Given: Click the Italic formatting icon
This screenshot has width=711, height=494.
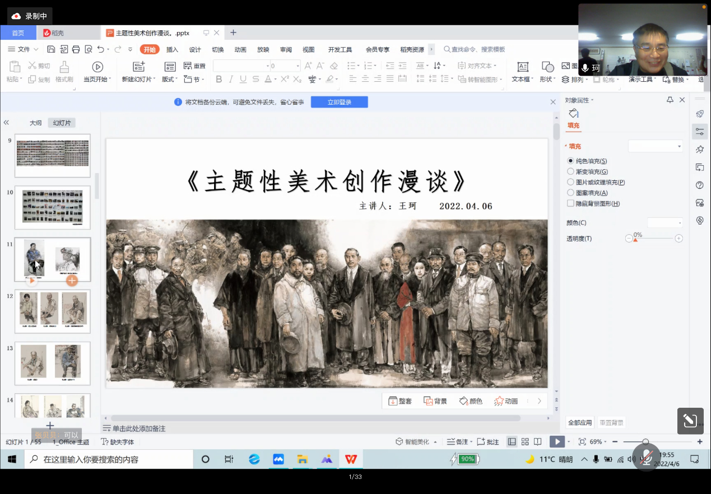Looking at the screenshot, I should pyautogui.click(x=231, y=80).
